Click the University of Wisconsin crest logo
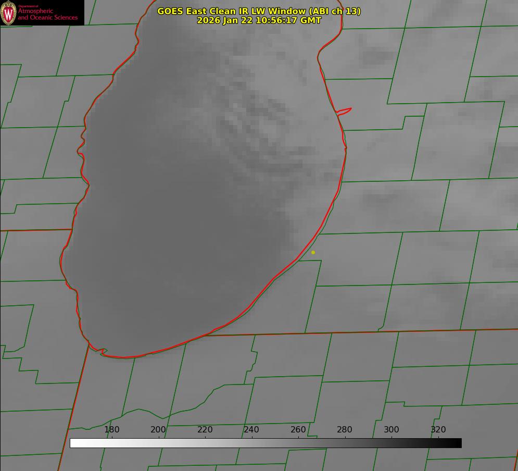The width and height of the screenshot is (518, 471). [x=8, y=13]
